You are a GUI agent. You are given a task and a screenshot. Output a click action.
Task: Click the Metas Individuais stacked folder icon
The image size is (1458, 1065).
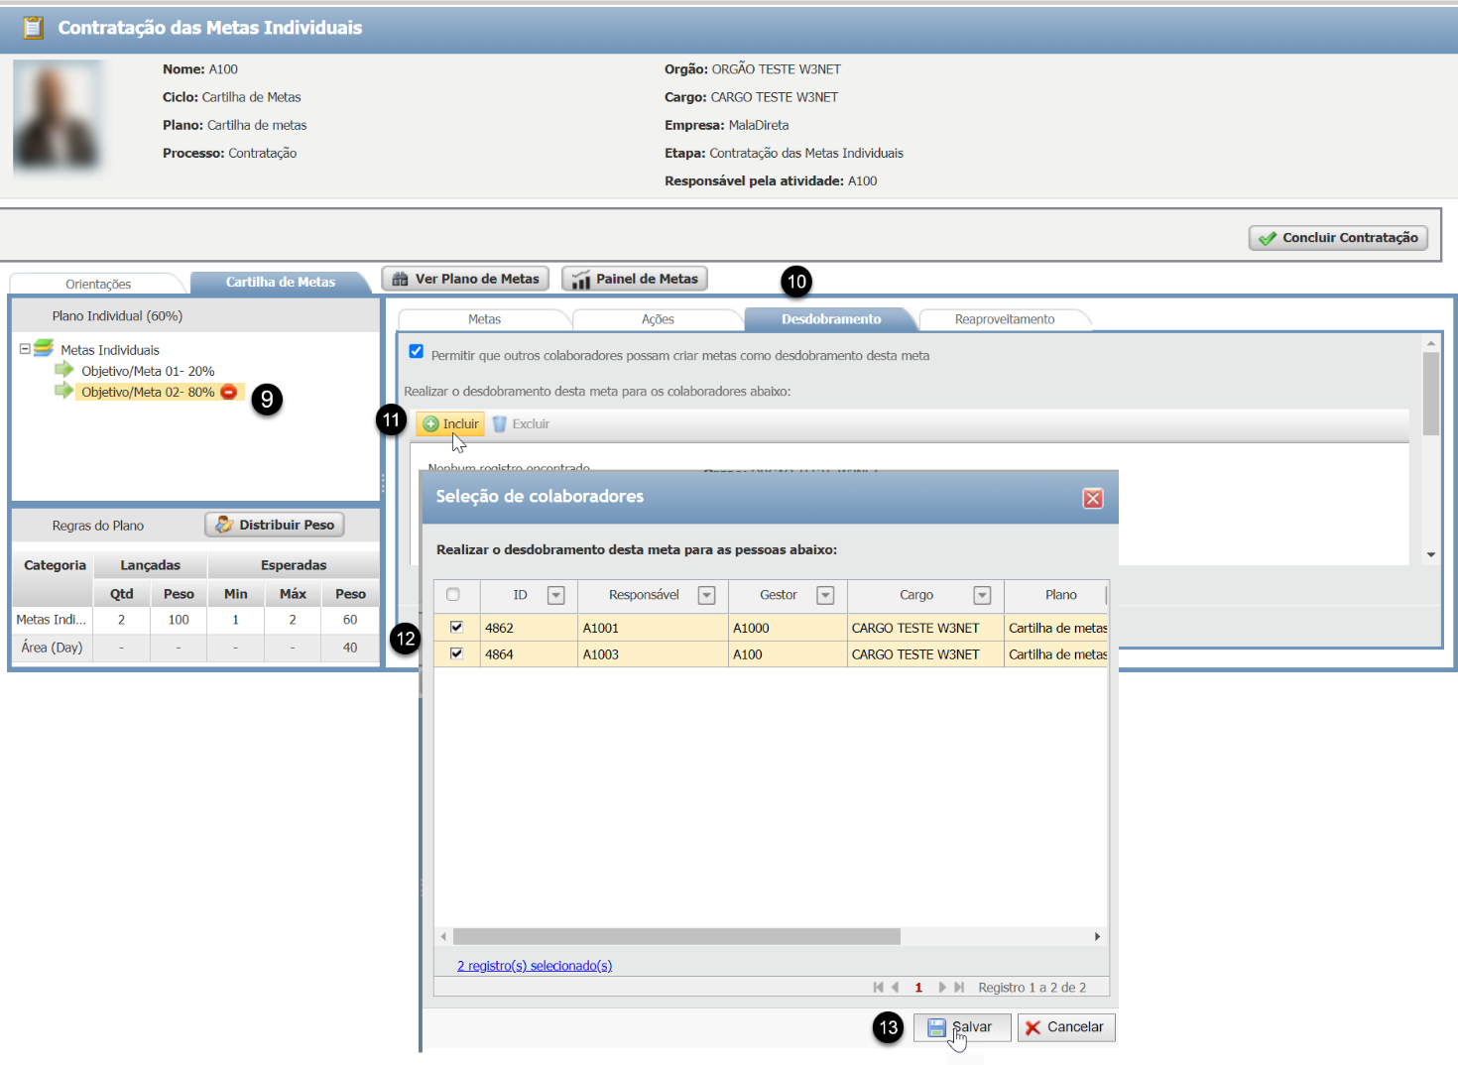point(44,348)
